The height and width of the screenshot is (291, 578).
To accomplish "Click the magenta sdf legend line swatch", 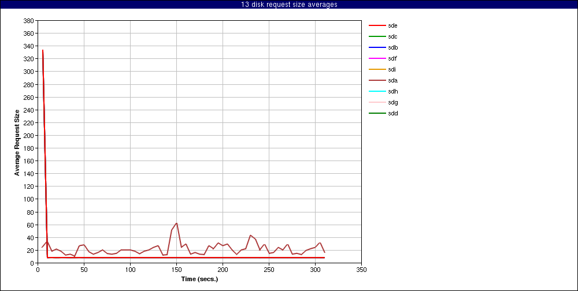I will click(377, 58).
